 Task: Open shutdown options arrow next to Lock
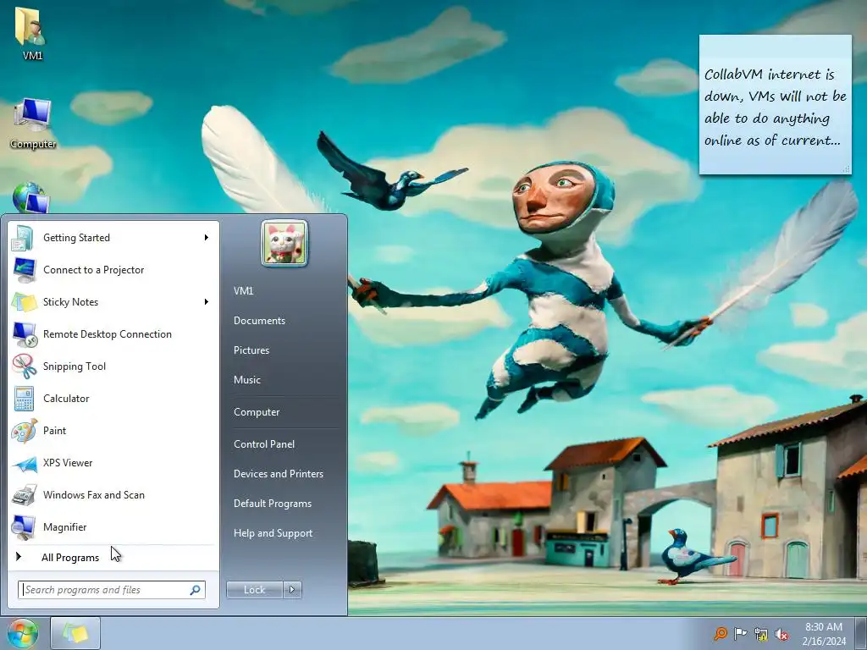(x=292, y=590)
